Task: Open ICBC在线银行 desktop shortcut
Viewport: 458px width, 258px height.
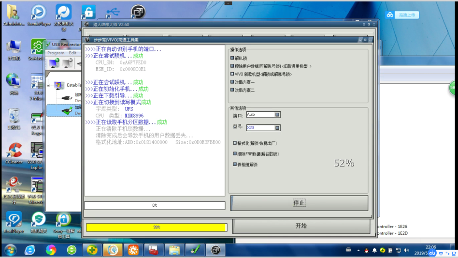Action: tap(14, 190)
